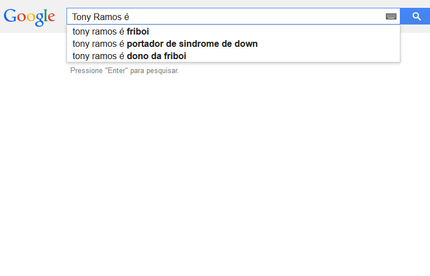
Task: Click bold 'dono da friboi' text in dropdown
Action: pyautogui.click(x=156, y=56)
